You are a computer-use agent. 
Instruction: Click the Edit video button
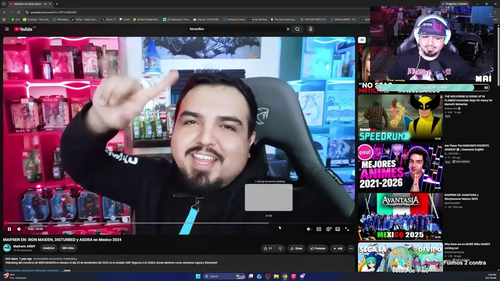tap(68, 248)
